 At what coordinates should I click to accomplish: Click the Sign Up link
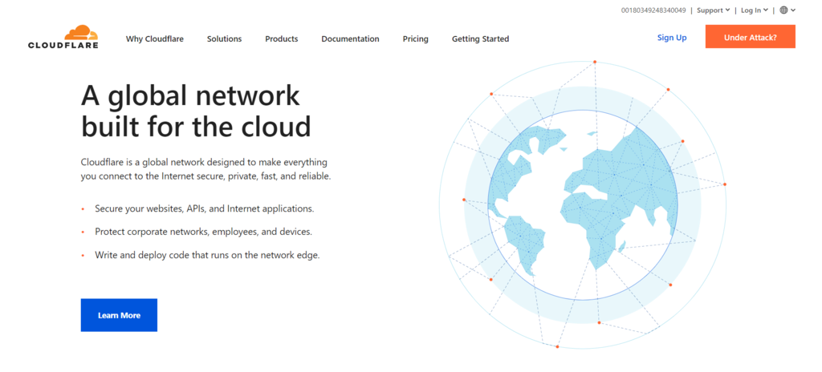672,38
